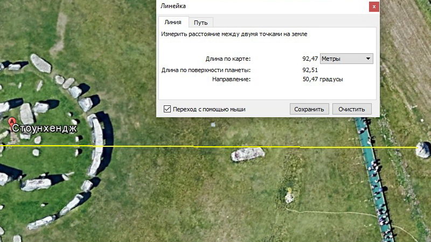This screenshot has width=431, height=242.
Task: Toggle the Переход с помощью мыши checkbox
Action: pyautogui.click(x=167, y=109)
